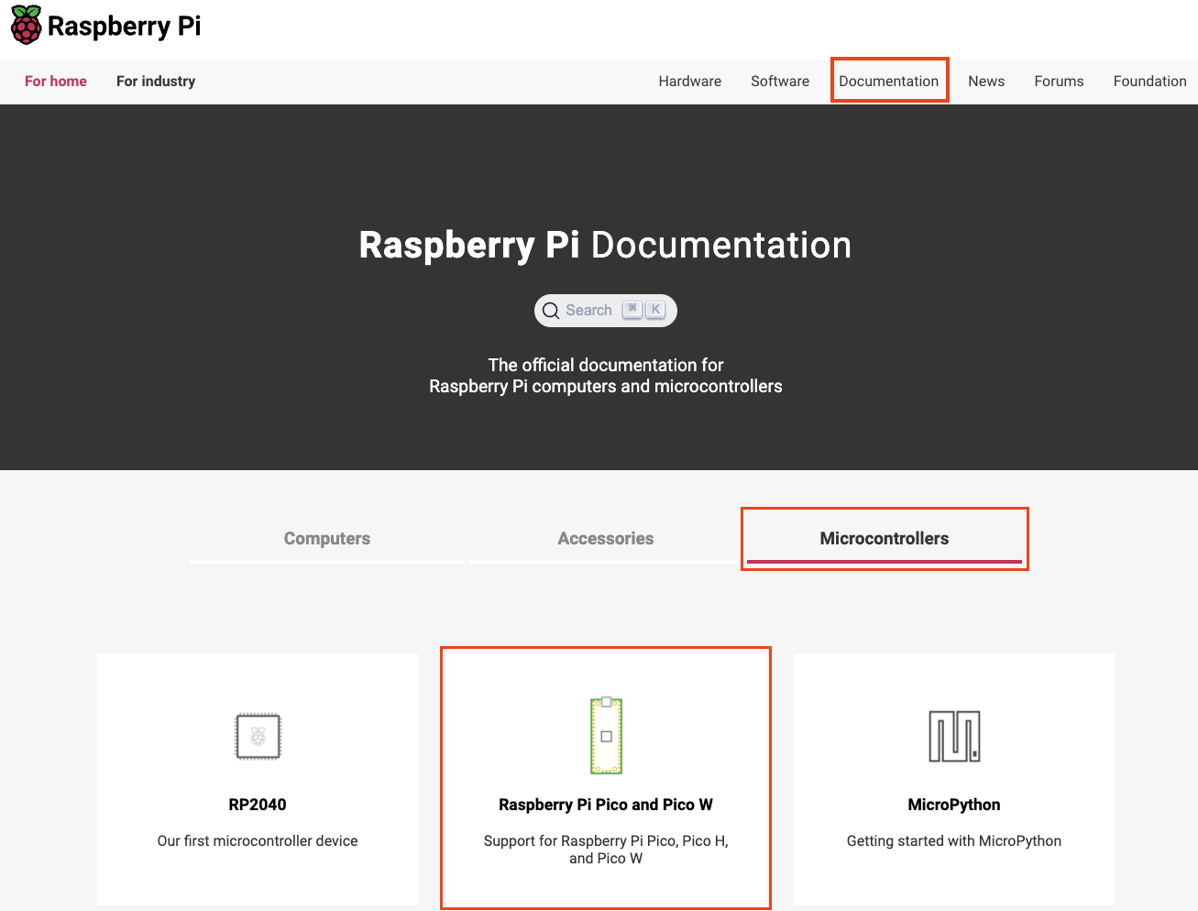Screen dimensions: 1198x911
Task: Click 'Our first microcontroller device' text
Action: [x=258, y=841]
